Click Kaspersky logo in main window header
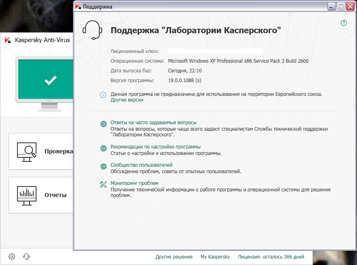Viewport: 357px width, 265px height. click(8, 40)
